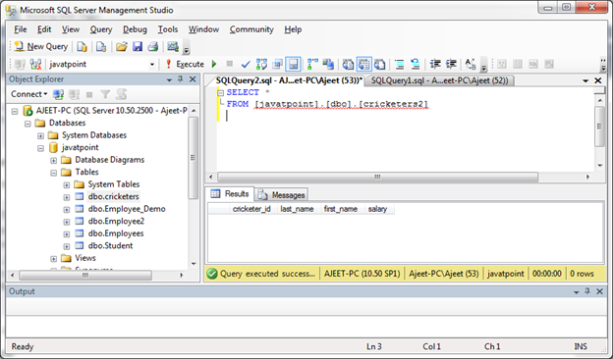Save the current query file
The width and height of the screenshot is (613, 359).
(x=138, y=47)
